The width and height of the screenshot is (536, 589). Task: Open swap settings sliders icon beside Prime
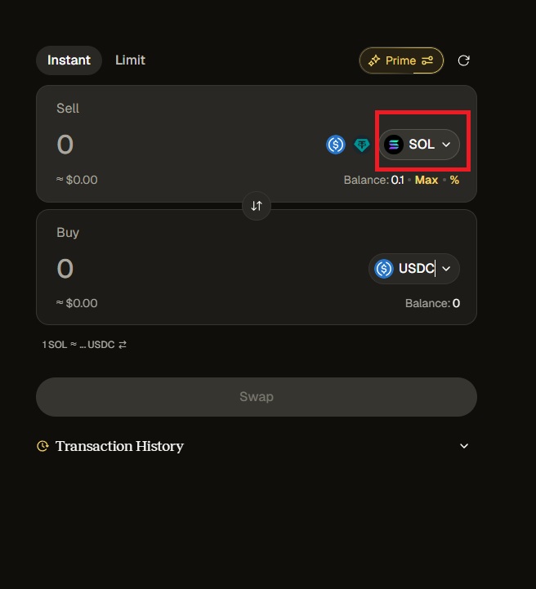pyautogui.click(x=427, y=60)
